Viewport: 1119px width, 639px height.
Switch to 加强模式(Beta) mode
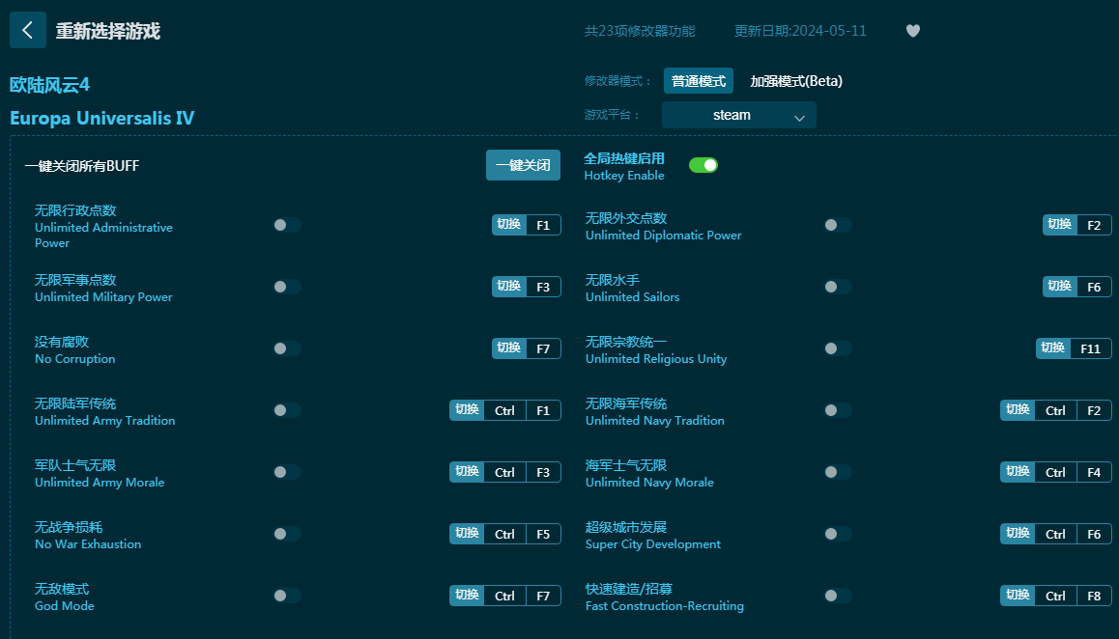[795, 80]
